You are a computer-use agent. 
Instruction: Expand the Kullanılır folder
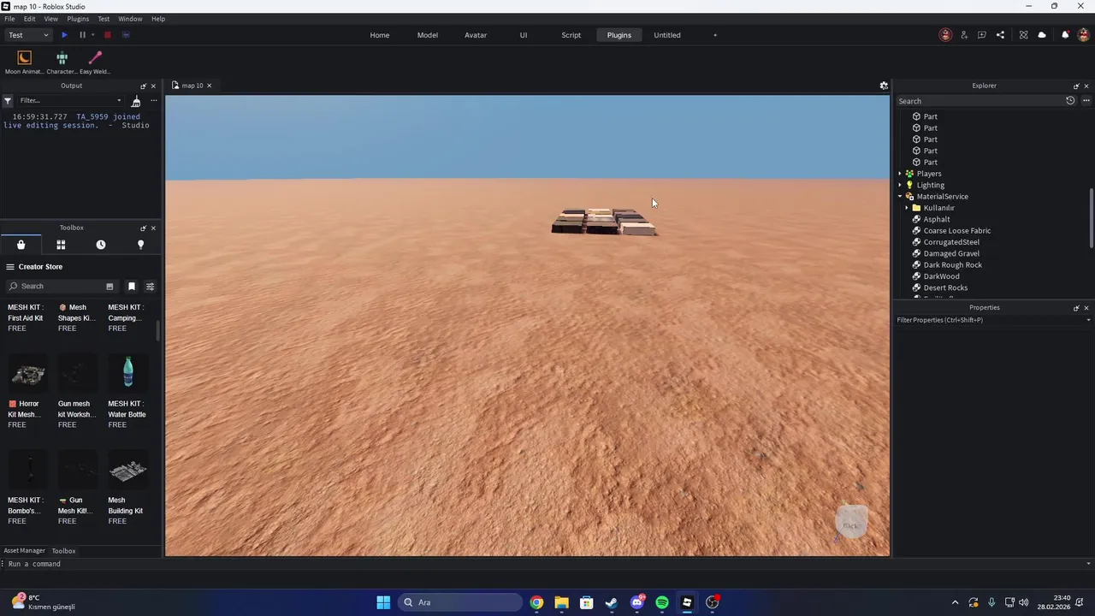tap(907, 208)
